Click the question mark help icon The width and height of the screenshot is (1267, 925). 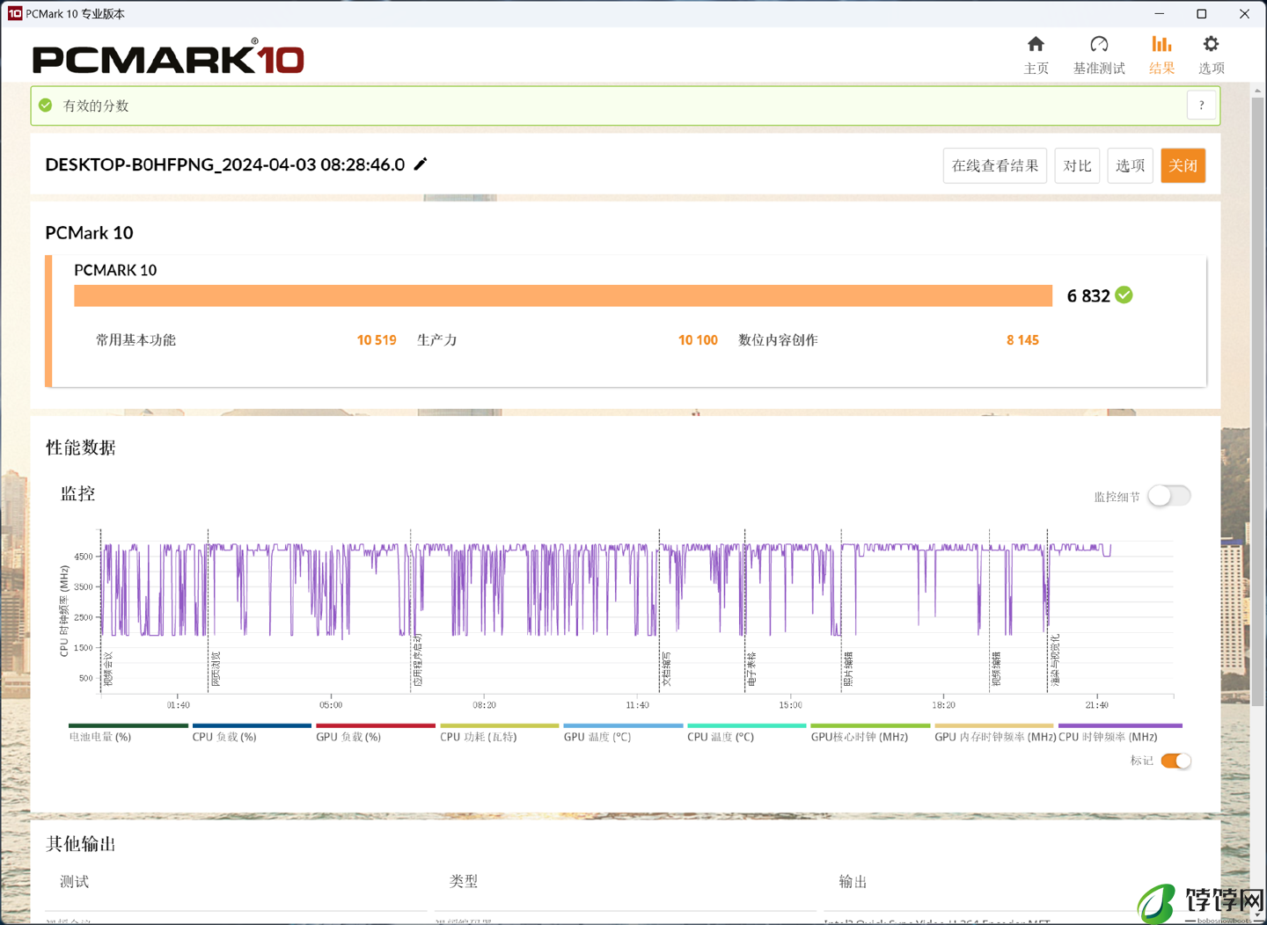point(1201,106)
